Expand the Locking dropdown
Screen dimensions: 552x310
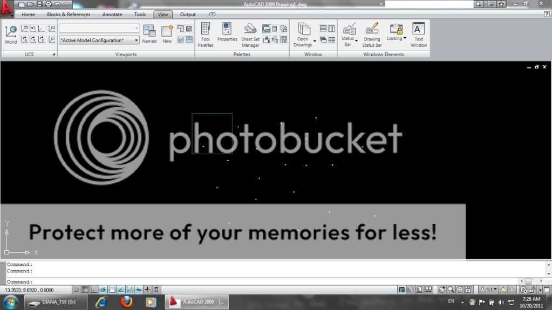pos(405,38)
